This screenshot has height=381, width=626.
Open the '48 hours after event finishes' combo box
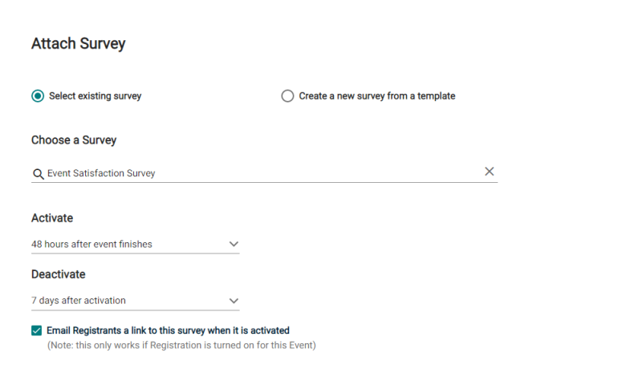pos(136,244)
